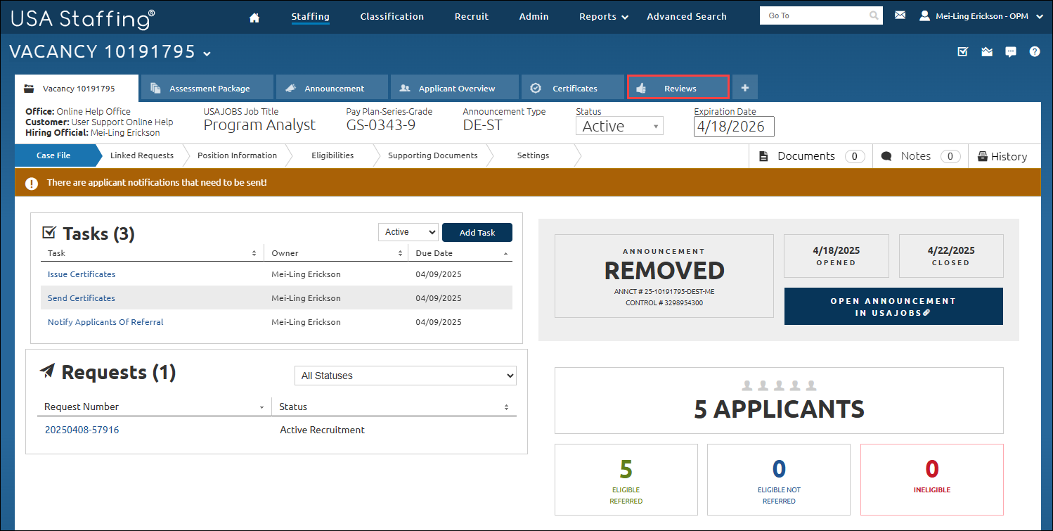The width and height of the screenshot is (1053, 531).
Task: Click the 4/18/2025 Opened date box
Action: (x=836, y=256)
